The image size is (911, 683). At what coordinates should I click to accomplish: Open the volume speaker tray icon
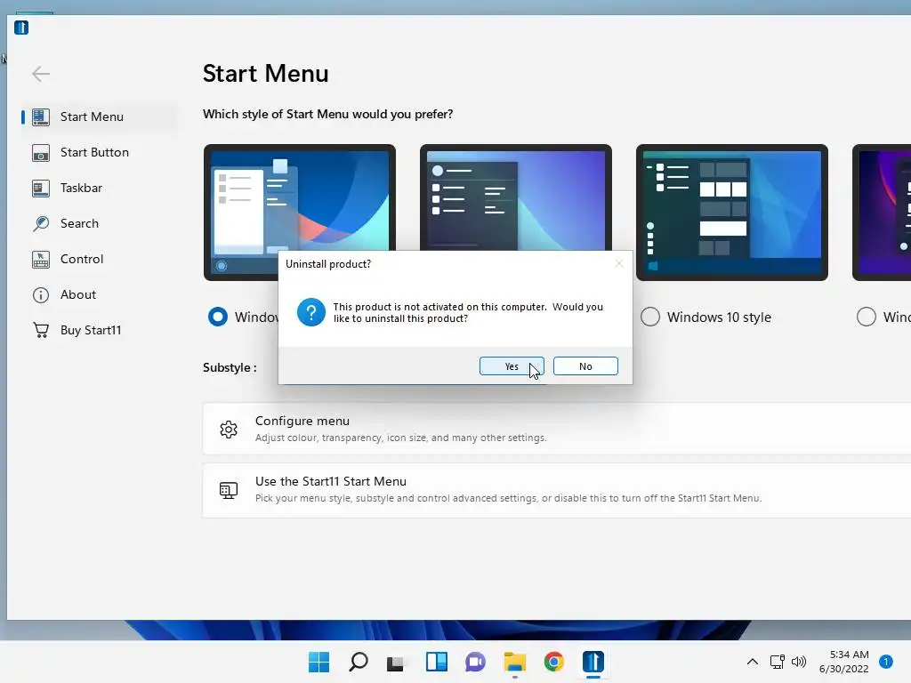point(799,662)
